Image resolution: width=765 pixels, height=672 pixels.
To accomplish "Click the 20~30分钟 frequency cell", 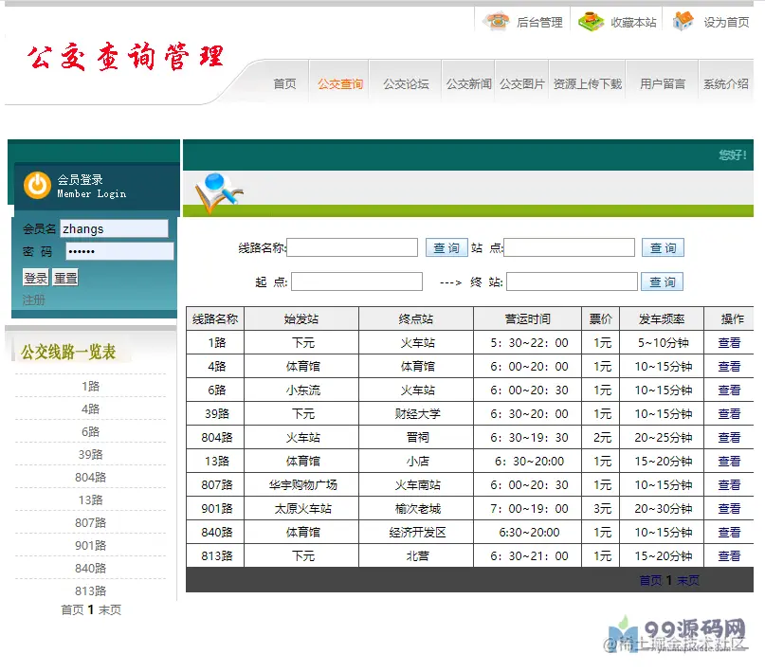I will pos(663,509).
